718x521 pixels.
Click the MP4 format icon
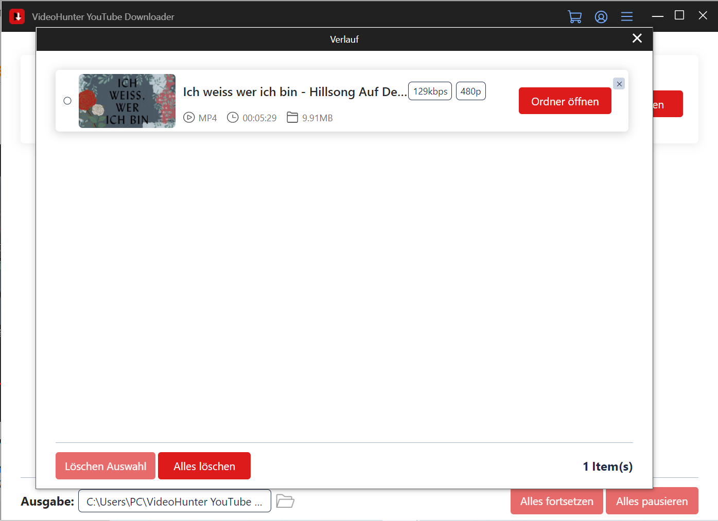(x=189, y=118)
